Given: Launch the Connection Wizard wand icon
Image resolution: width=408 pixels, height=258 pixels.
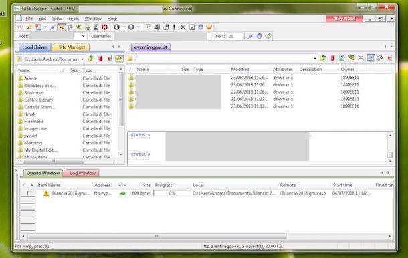Looking at the screenshot, I should 29,27.
